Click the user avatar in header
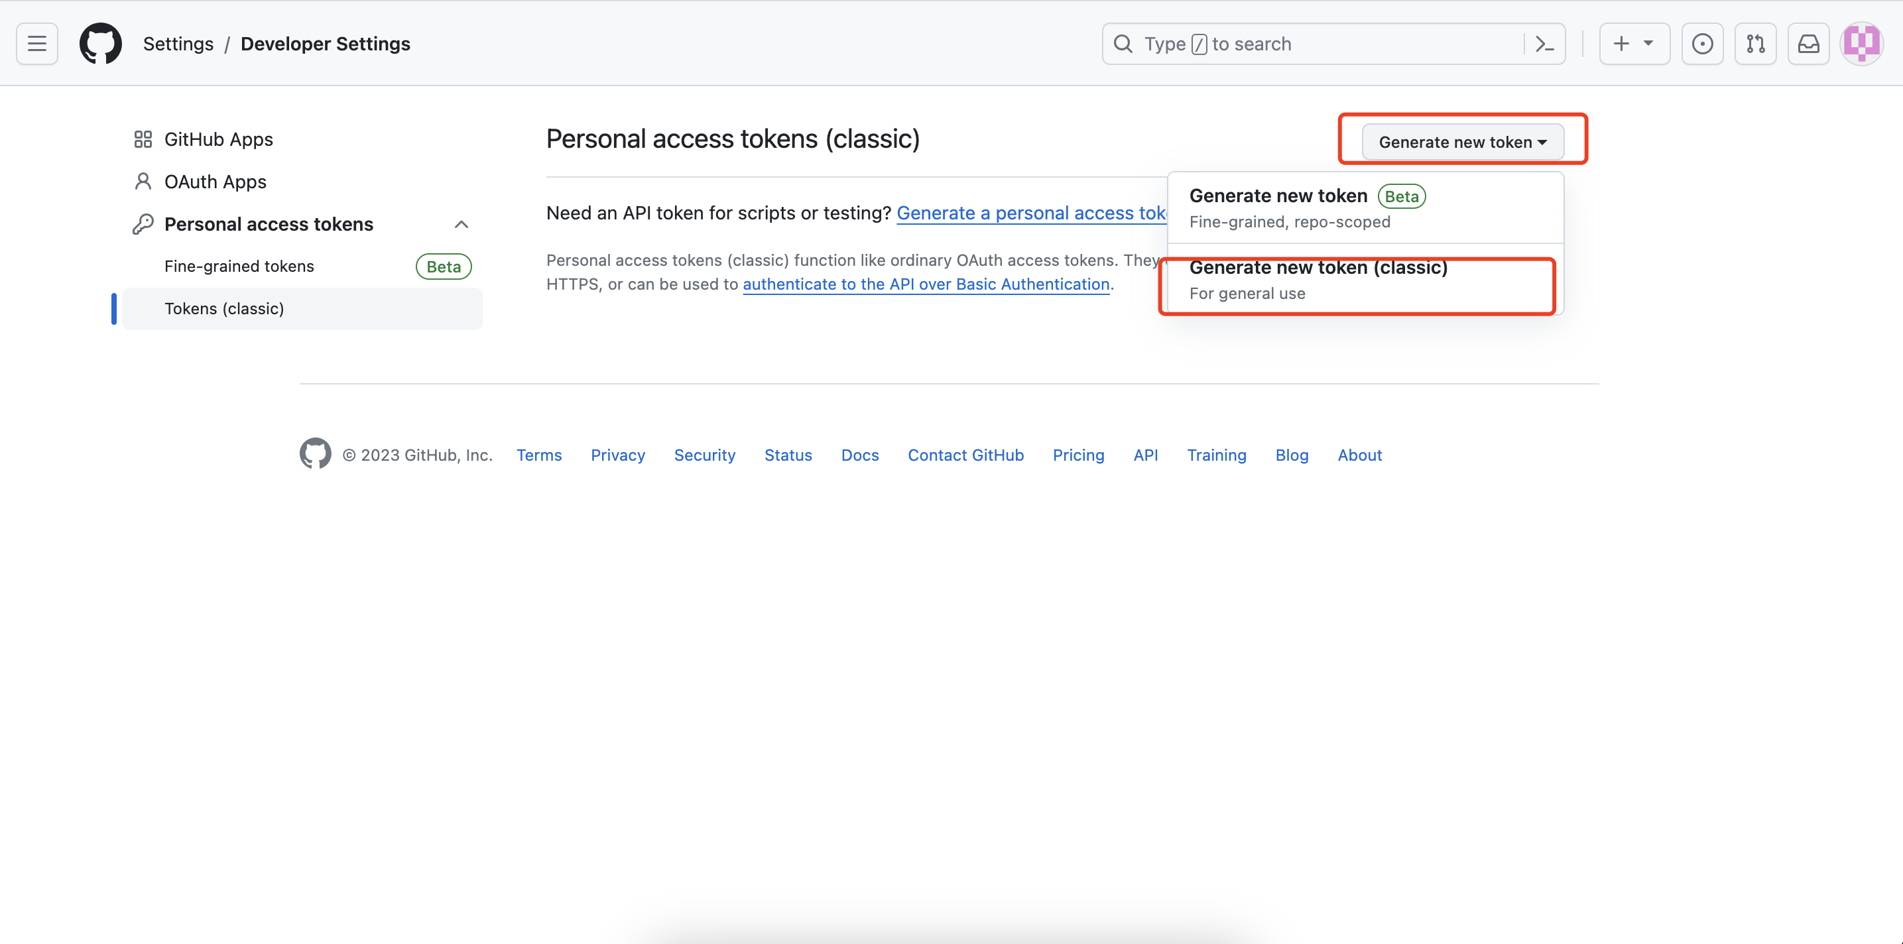This screenshot has height=944, width=1903. click(1861, 44)
